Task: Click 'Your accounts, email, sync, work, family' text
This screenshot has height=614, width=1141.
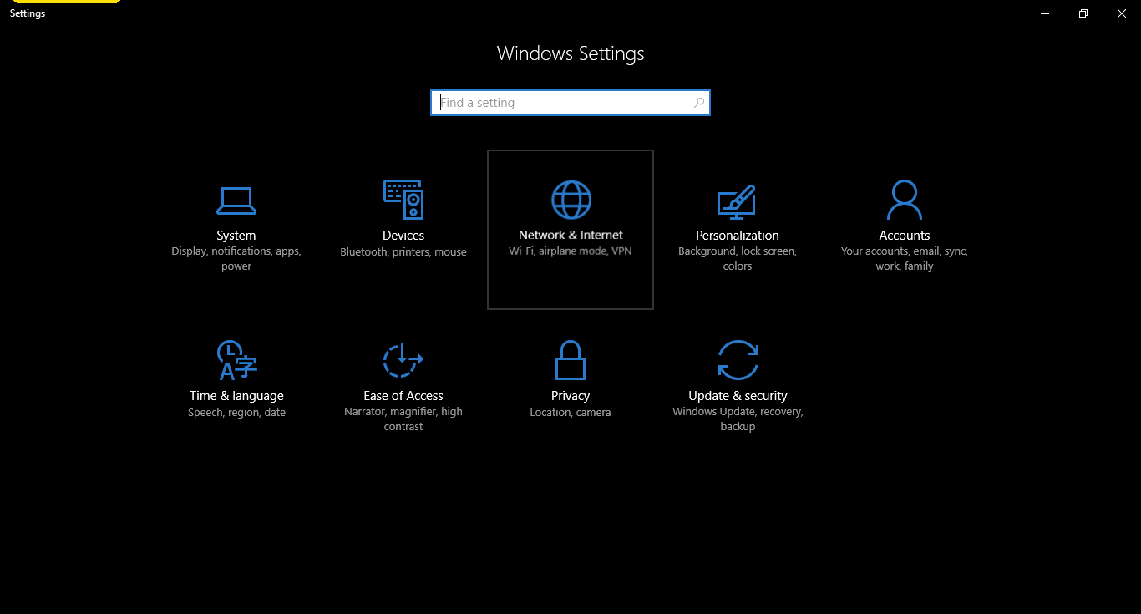Action: click(905, 259)
